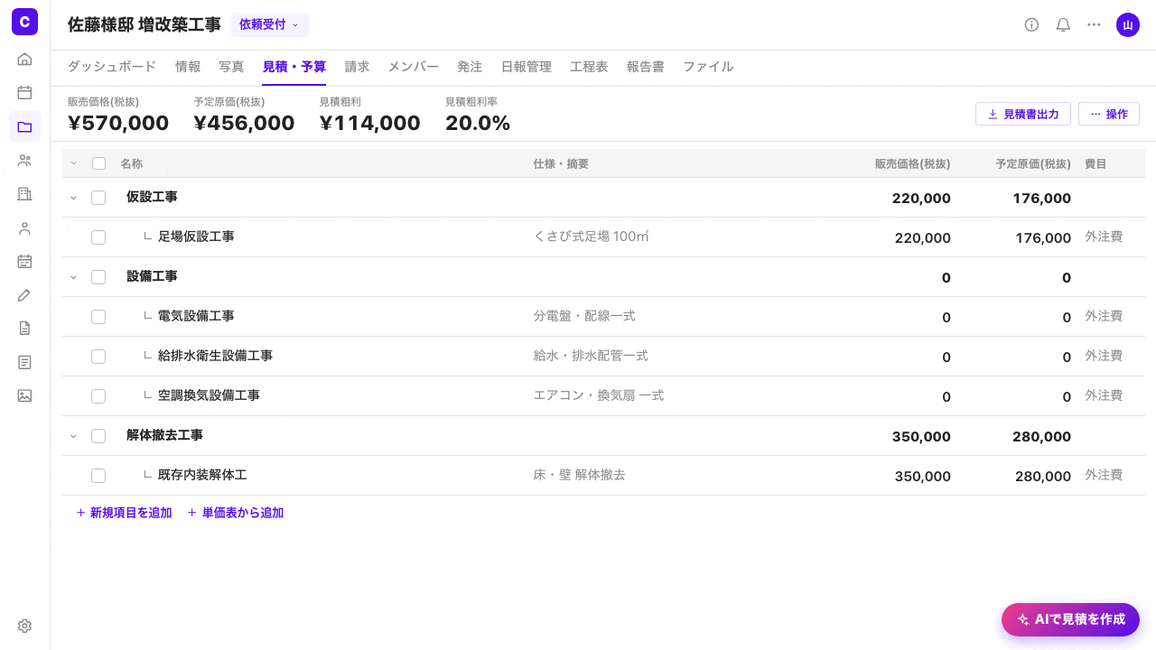
Task: Click 単価表から追加 link
Action: pos(236,513)
